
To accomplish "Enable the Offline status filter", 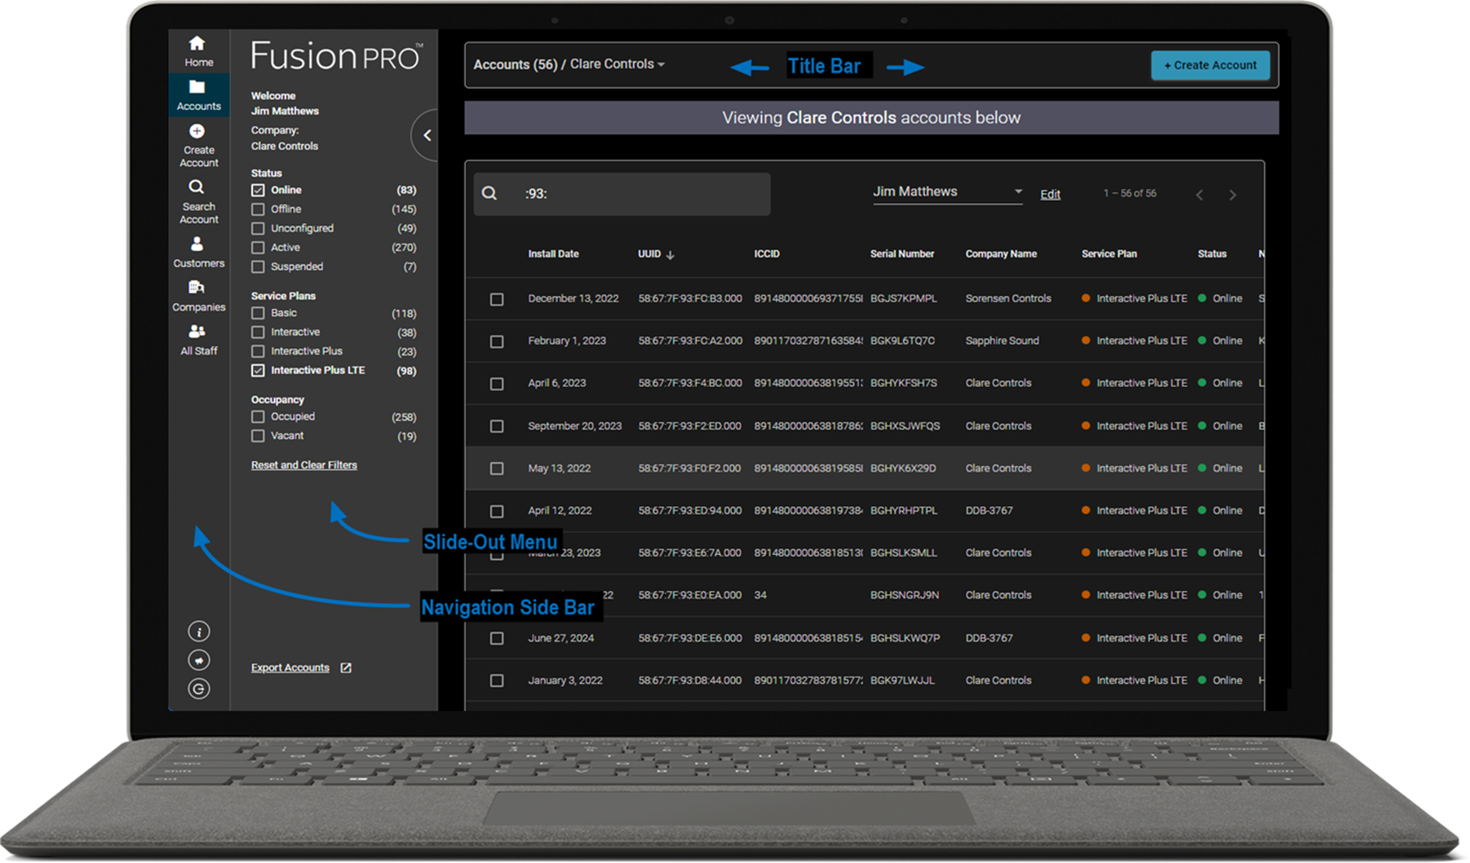I will tap(258, 209).
